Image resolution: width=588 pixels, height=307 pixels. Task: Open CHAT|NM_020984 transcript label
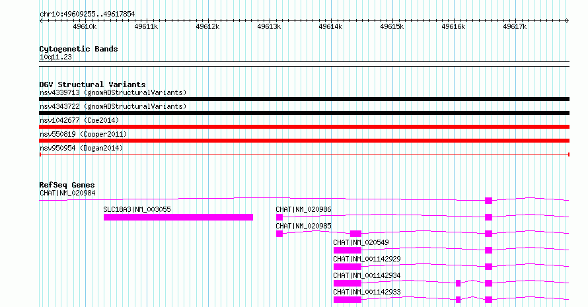tap(67, 193)
